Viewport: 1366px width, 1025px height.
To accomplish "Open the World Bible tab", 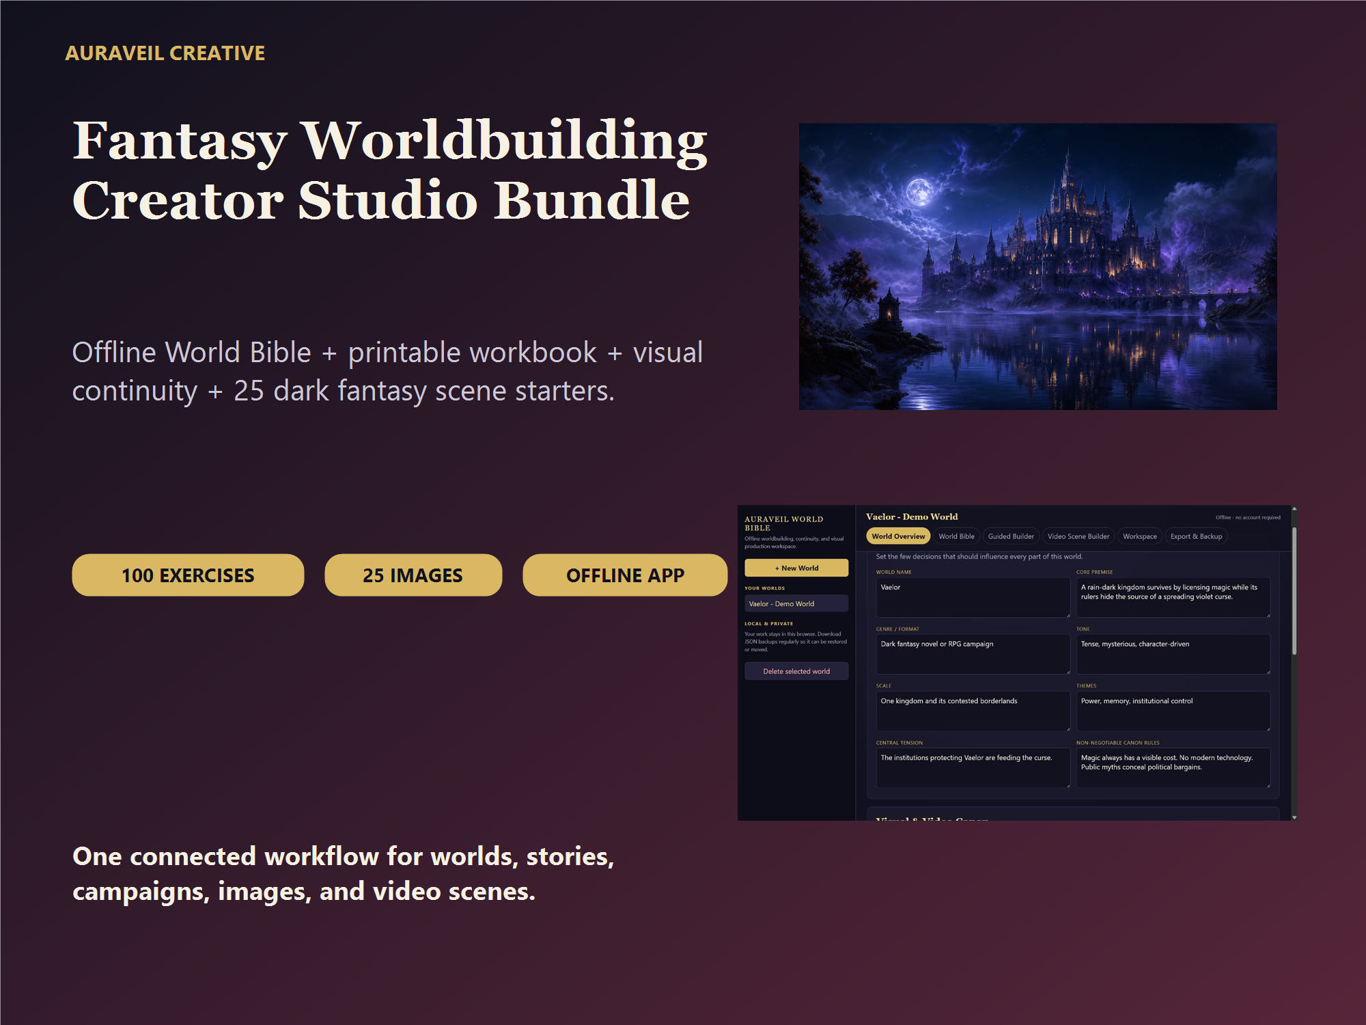I will tap(956, 536).
